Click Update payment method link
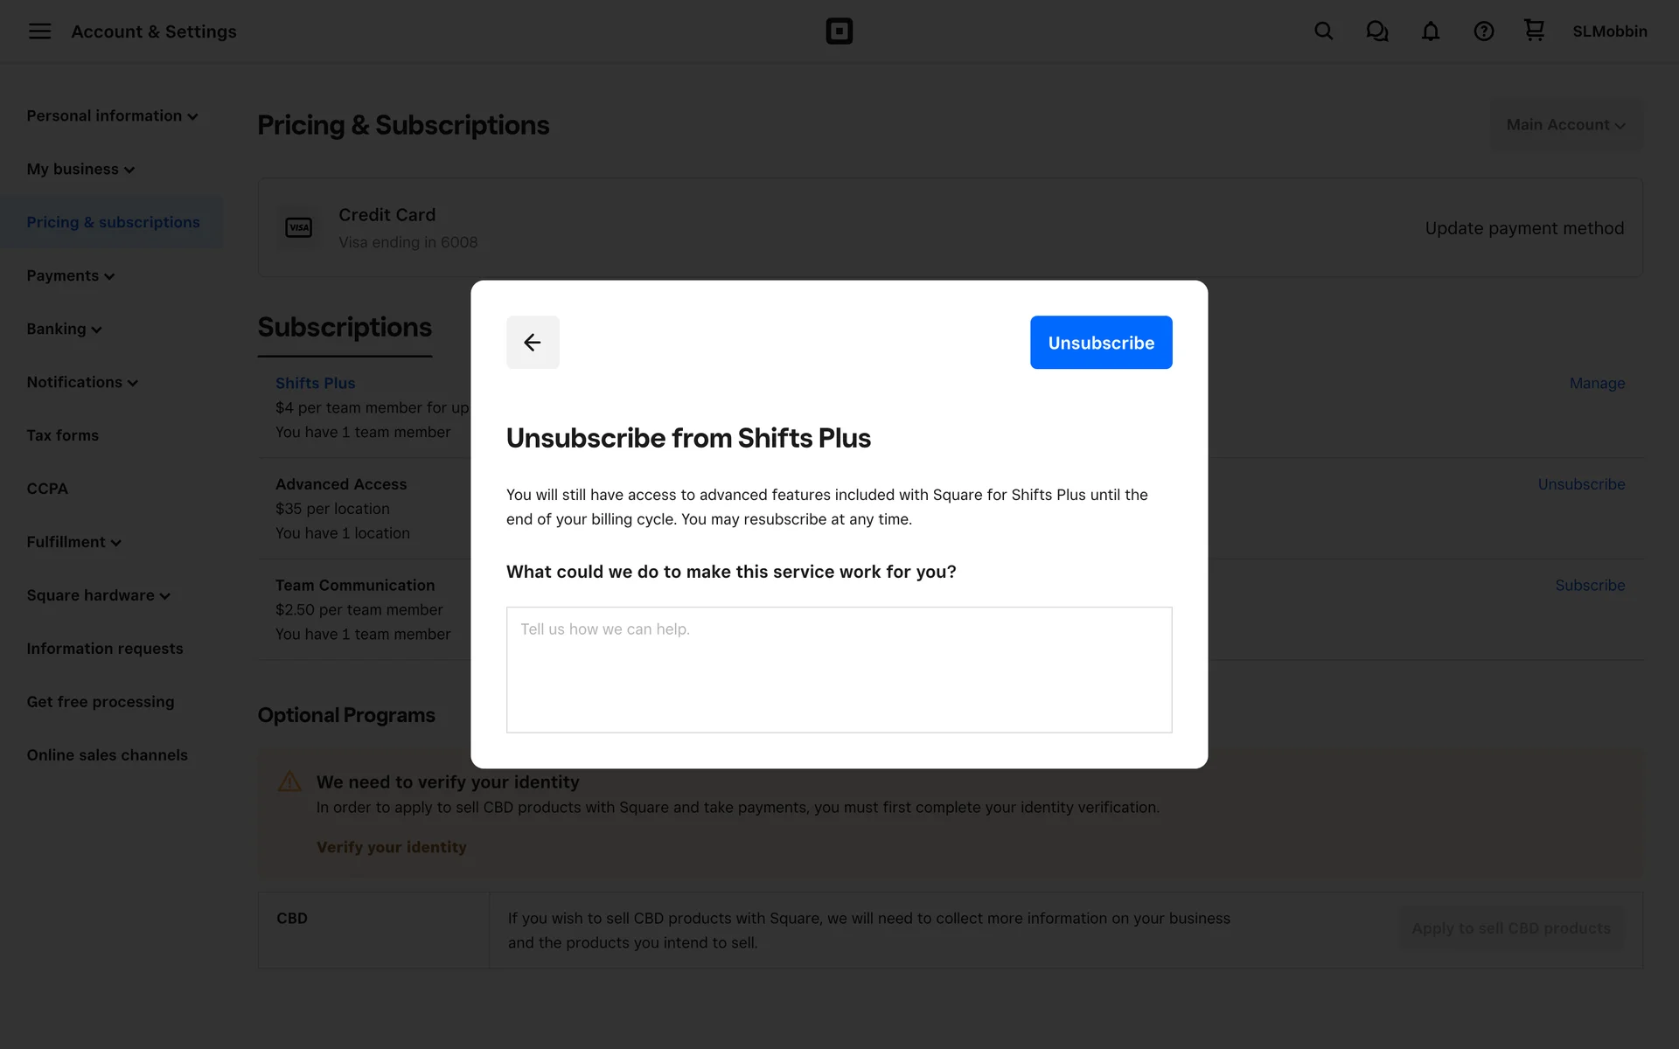Image resolution: width=1679 pixels, height=1049 pixels. (x=1524, y=228)
